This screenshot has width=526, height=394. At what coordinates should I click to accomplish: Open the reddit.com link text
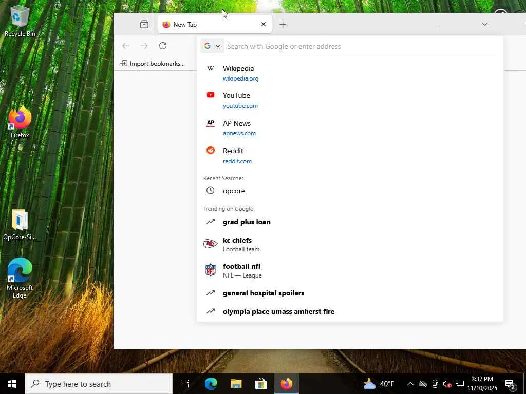237,161
